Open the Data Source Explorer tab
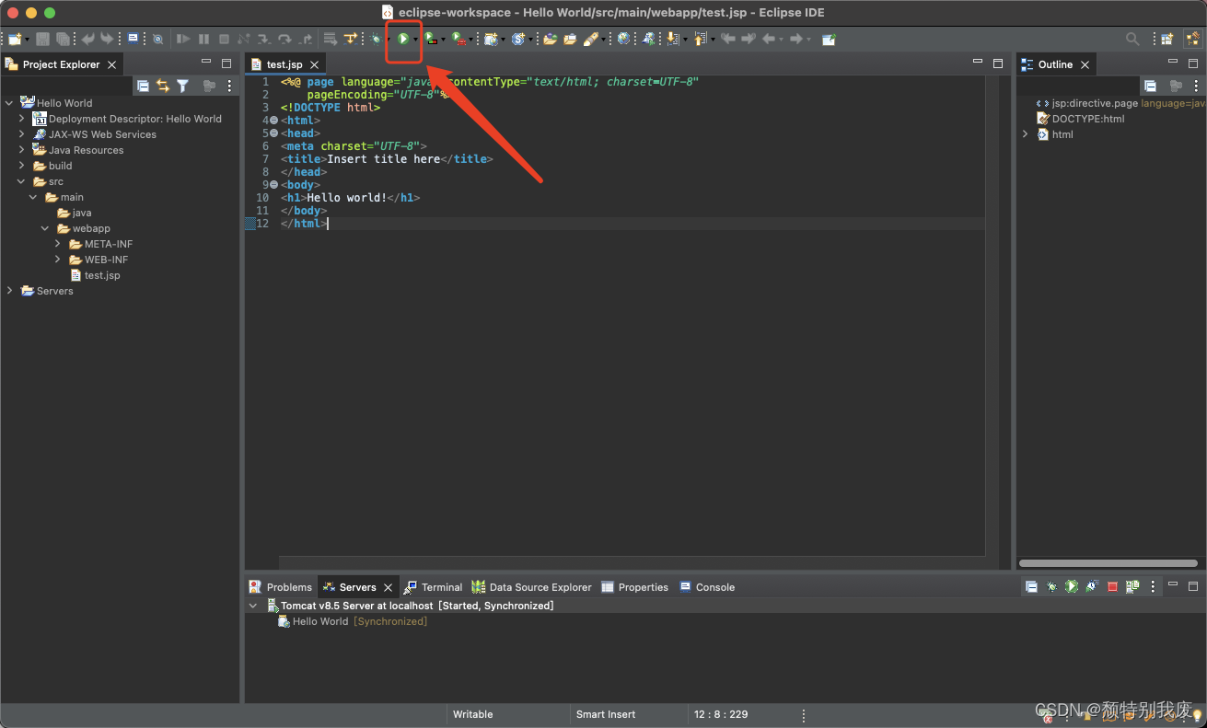This screenshot has width=1207, height=728. coord(531,587)
